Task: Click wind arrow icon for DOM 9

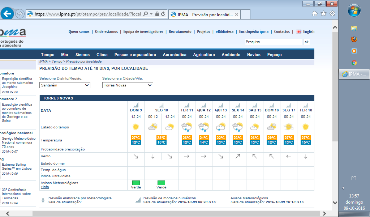Action: click(136, 156)
